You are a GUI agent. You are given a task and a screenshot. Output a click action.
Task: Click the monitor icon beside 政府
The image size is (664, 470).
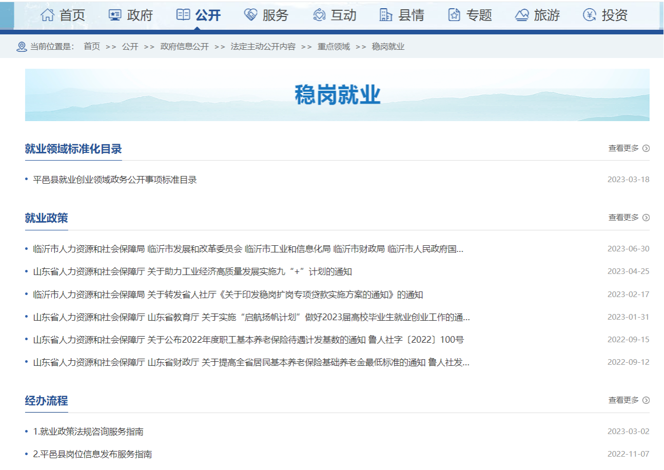(115, 15)
